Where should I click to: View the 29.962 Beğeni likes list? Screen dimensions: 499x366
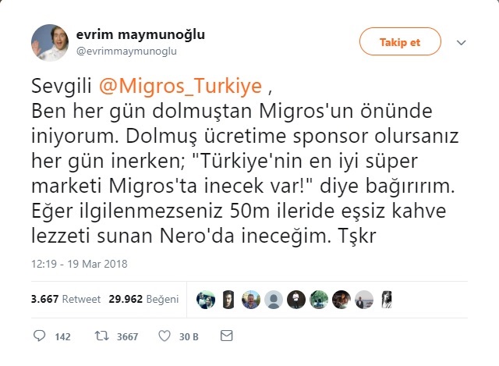(143, 299)
